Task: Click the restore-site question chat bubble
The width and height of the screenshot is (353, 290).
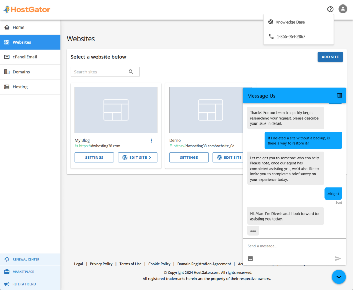Action: tap(303, 141)
